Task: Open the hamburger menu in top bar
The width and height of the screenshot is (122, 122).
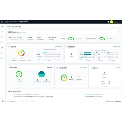Action: [x=2, y=22]
